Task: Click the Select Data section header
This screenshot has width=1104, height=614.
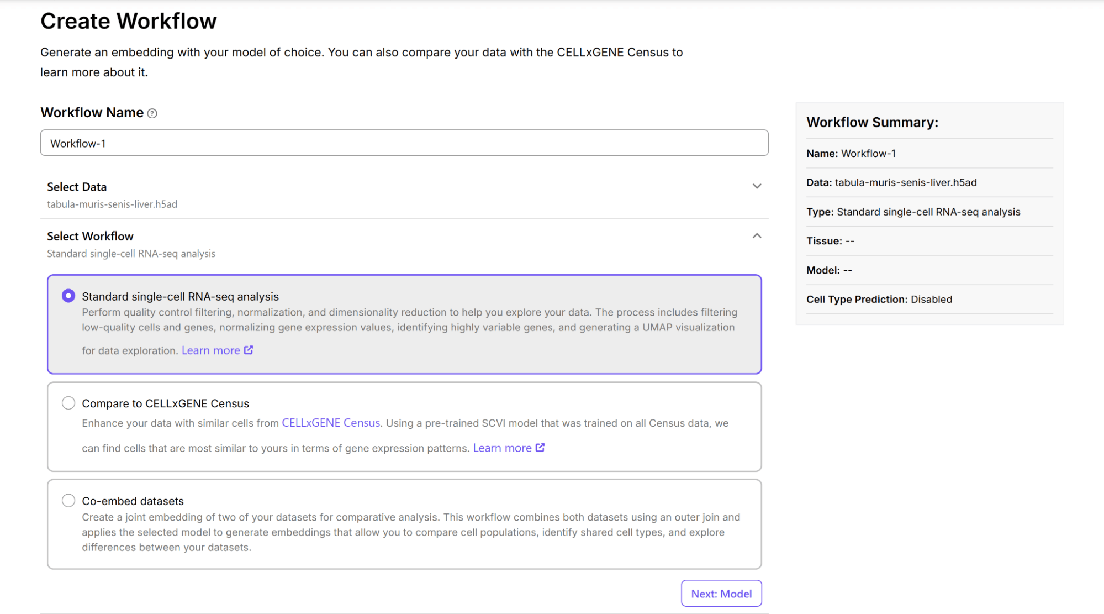Action: tap(77, 187)
